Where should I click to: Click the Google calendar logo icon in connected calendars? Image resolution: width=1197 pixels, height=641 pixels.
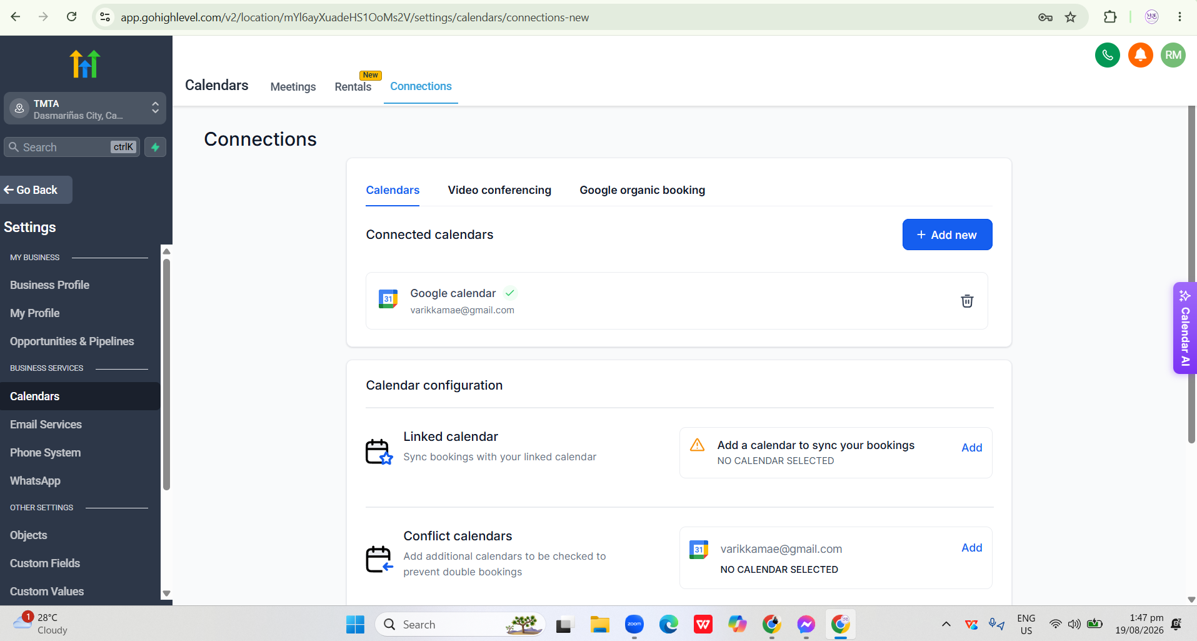(x=388, y=299)
